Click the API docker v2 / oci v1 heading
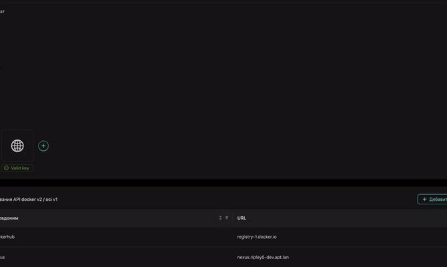 click(29, 200)
